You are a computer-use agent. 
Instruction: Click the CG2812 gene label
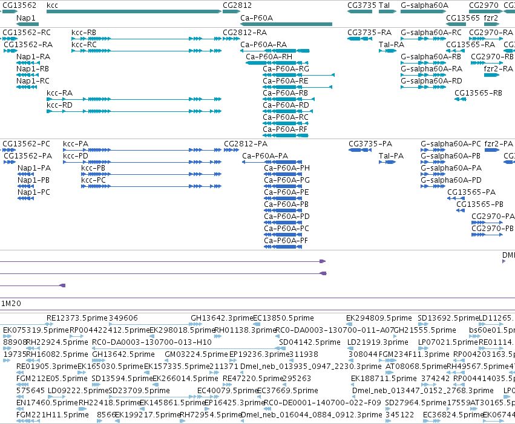(237, 5)
